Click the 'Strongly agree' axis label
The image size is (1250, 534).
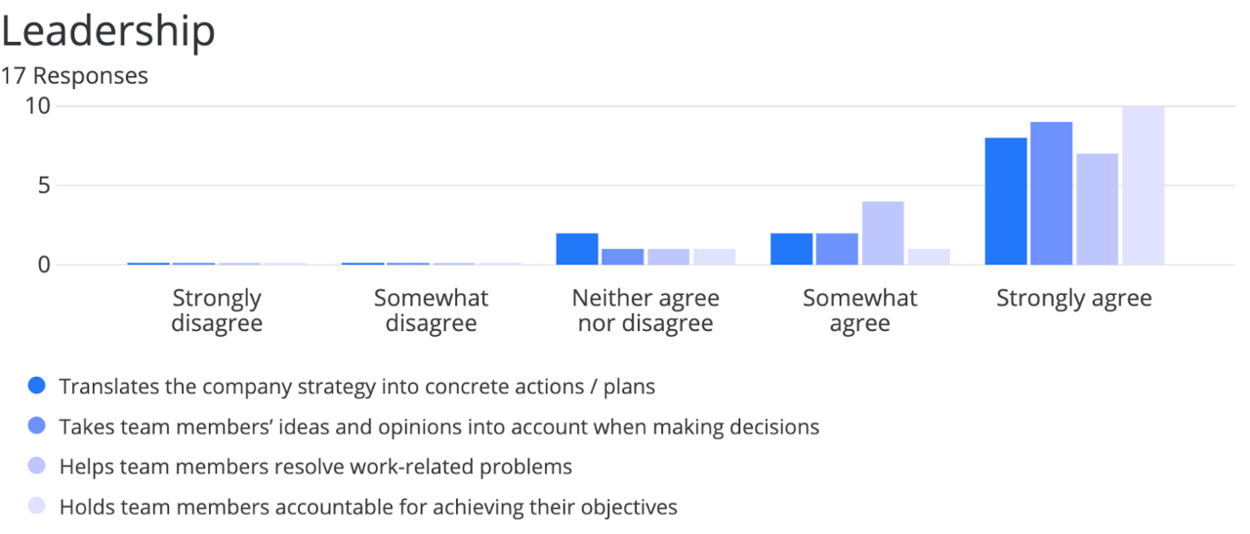(x=1073, y=299)
